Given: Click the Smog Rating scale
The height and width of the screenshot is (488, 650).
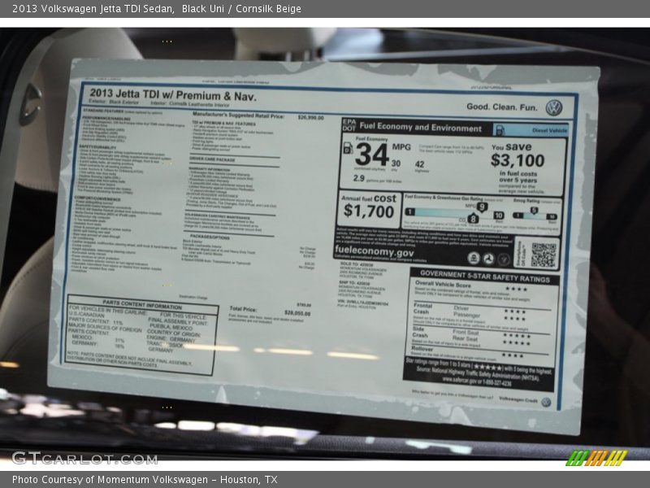Looking at the screenshot, I should coord(539,213).
